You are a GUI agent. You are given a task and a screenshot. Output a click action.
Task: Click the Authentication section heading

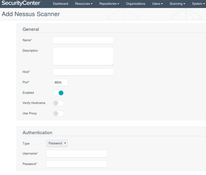(38, 133)
